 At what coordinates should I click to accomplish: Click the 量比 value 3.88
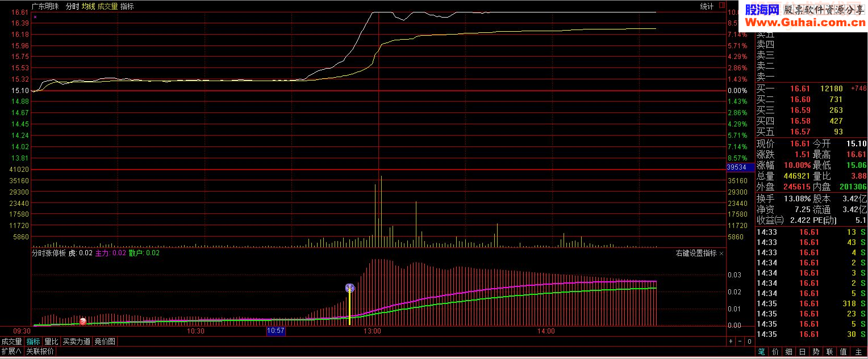pos(858,176)
